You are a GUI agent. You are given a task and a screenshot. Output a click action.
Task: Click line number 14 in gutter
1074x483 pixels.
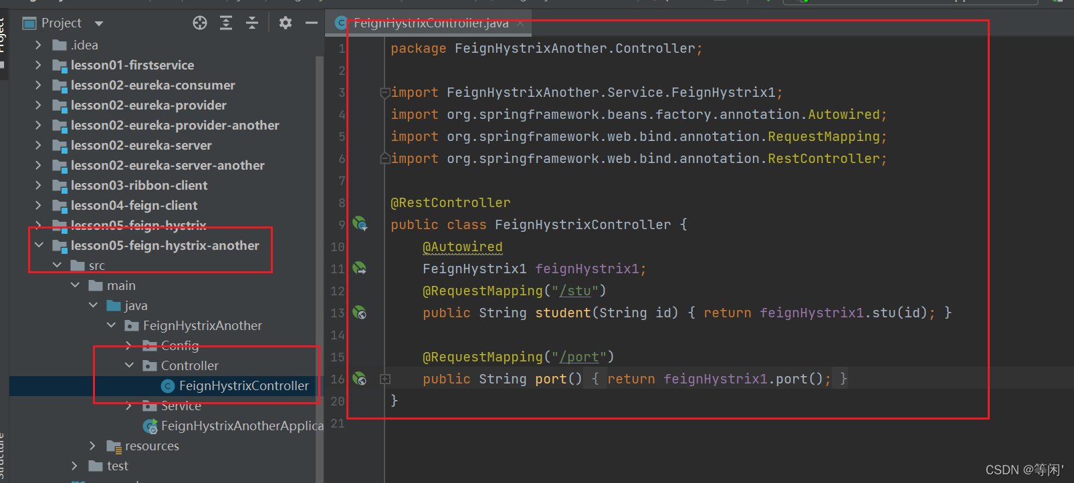(x=338, y=335)
